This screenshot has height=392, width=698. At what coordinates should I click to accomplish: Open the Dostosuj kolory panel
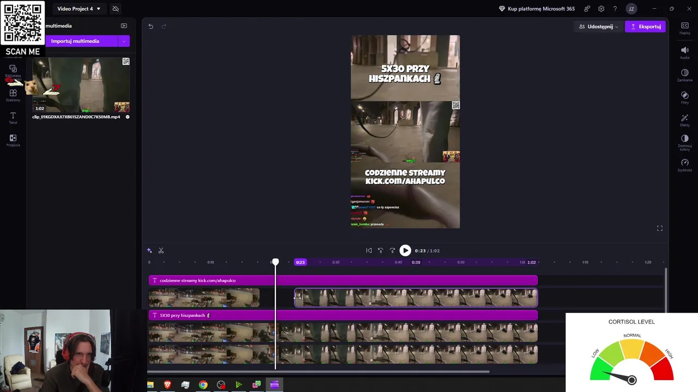click(x=684, y=143)
